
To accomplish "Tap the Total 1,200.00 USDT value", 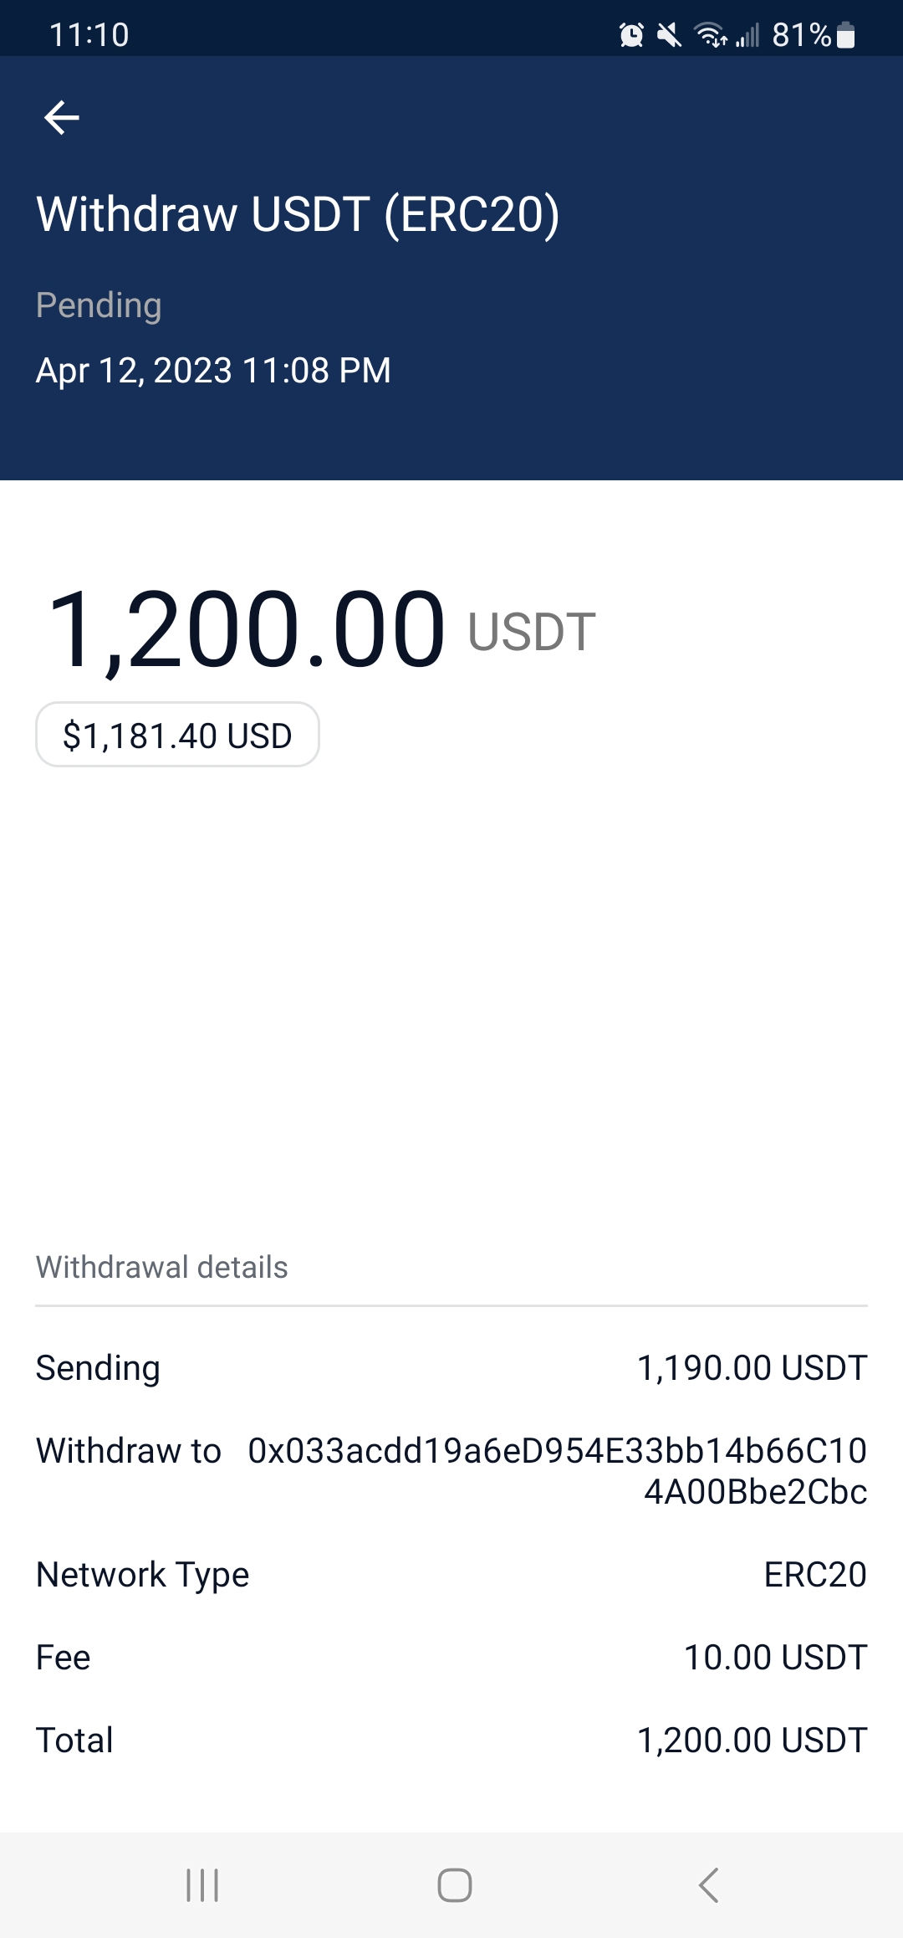I will tap(752, 1741).
